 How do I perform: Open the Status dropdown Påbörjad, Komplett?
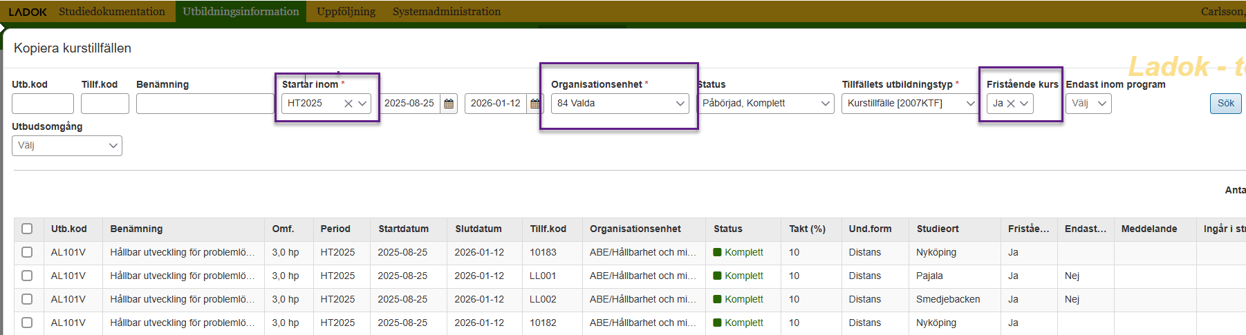click(765, 104)
